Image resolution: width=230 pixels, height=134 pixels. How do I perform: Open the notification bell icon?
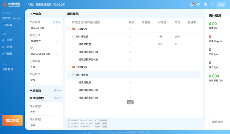tap(192, 5)
